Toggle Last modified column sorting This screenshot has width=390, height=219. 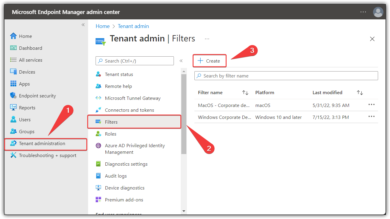coord(360,92)
